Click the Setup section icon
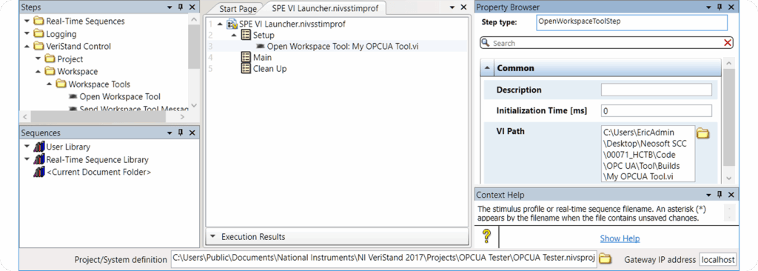The image size is (758, 271). coord(246,36)
